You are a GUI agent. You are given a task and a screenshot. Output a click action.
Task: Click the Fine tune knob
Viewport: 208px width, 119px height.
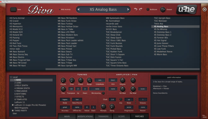pyautogui.click(x=63, y=89)
